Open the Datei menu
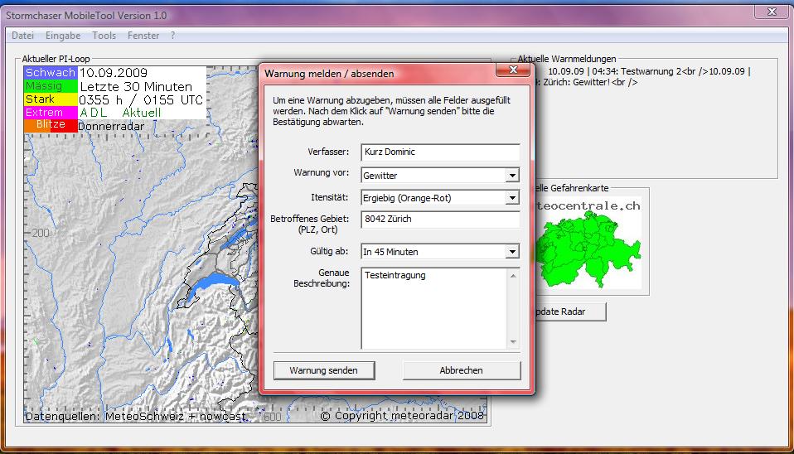 (x=22, y=36)
